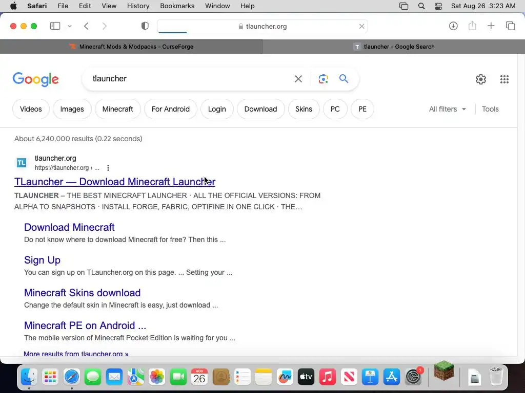Image resolution: width=525 pixels, height=393 pixels.
Task: Open the search Tools options
Action: pyautogui.click(x=490, y=109)
